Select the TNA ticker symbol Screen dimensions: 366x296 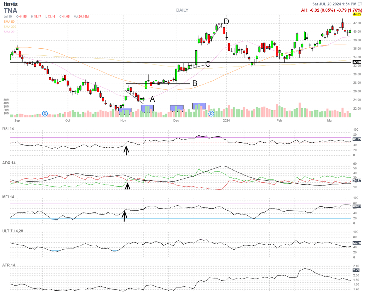11,11
